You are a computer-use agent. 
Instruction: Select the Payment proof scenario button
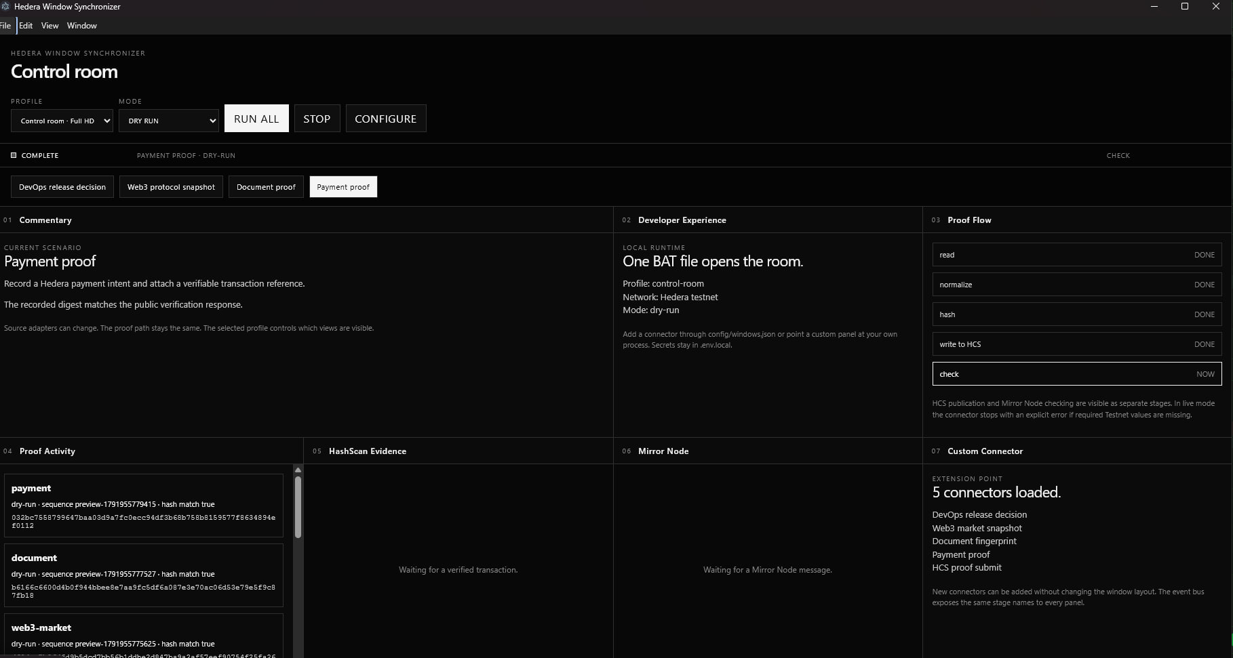click(x=343, y=187)
